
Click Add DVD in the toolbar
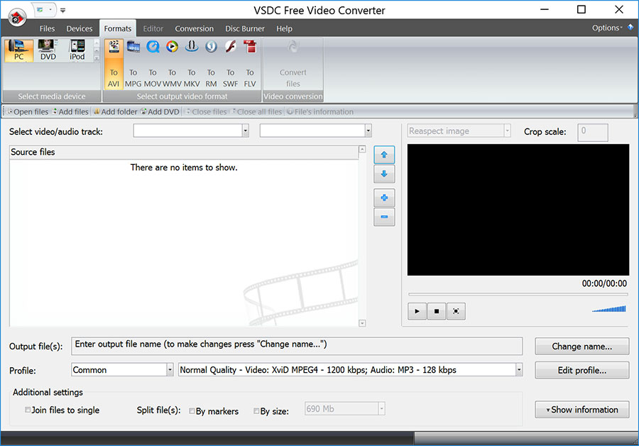[x=160, y=111]
